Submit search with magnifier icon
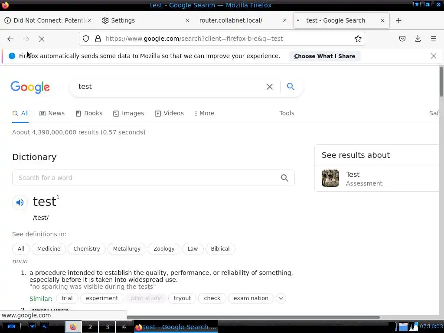 (x=291, y=86)
